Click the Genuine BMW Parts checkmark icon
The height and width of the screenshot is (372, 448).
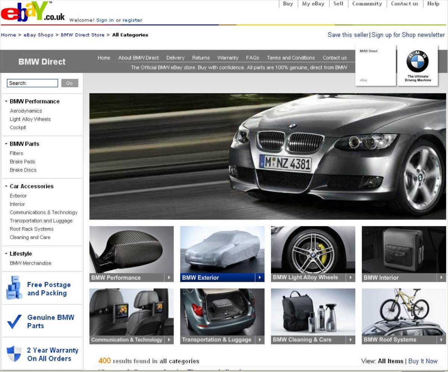pyautogui.click(x=15, y=322)
